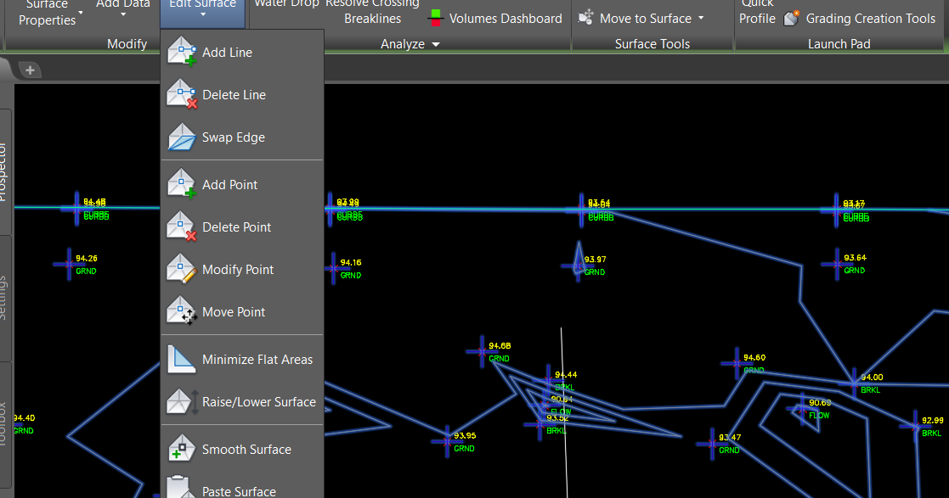The image size is (949, 498).
Task: Select the Add Point tool
Action: click(x=229, y=184)
